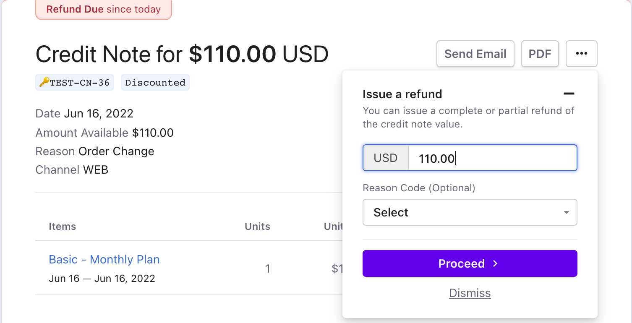Collapse the Issue a refund panel
This screenshot has width=632, height=323.
[x=569, y=94]
